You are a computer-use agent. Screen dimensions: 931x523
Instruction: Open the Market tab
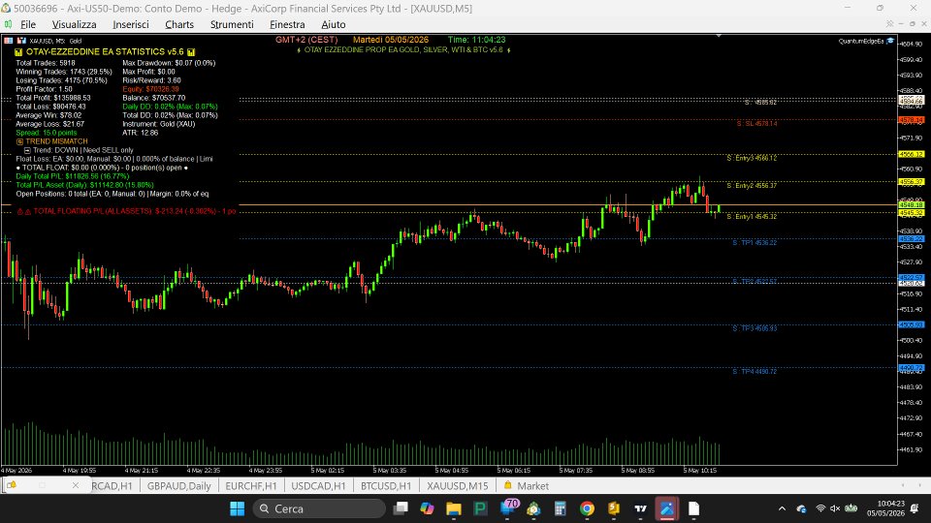click(526, 485)
